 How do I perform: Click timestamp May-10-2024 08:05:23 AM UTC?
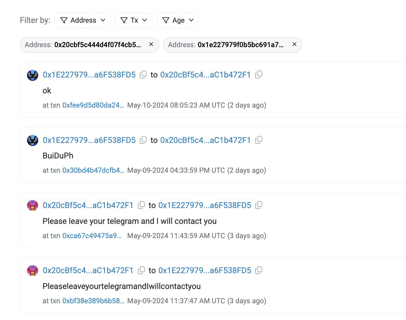pyautogui.click(x=176, y=105)
